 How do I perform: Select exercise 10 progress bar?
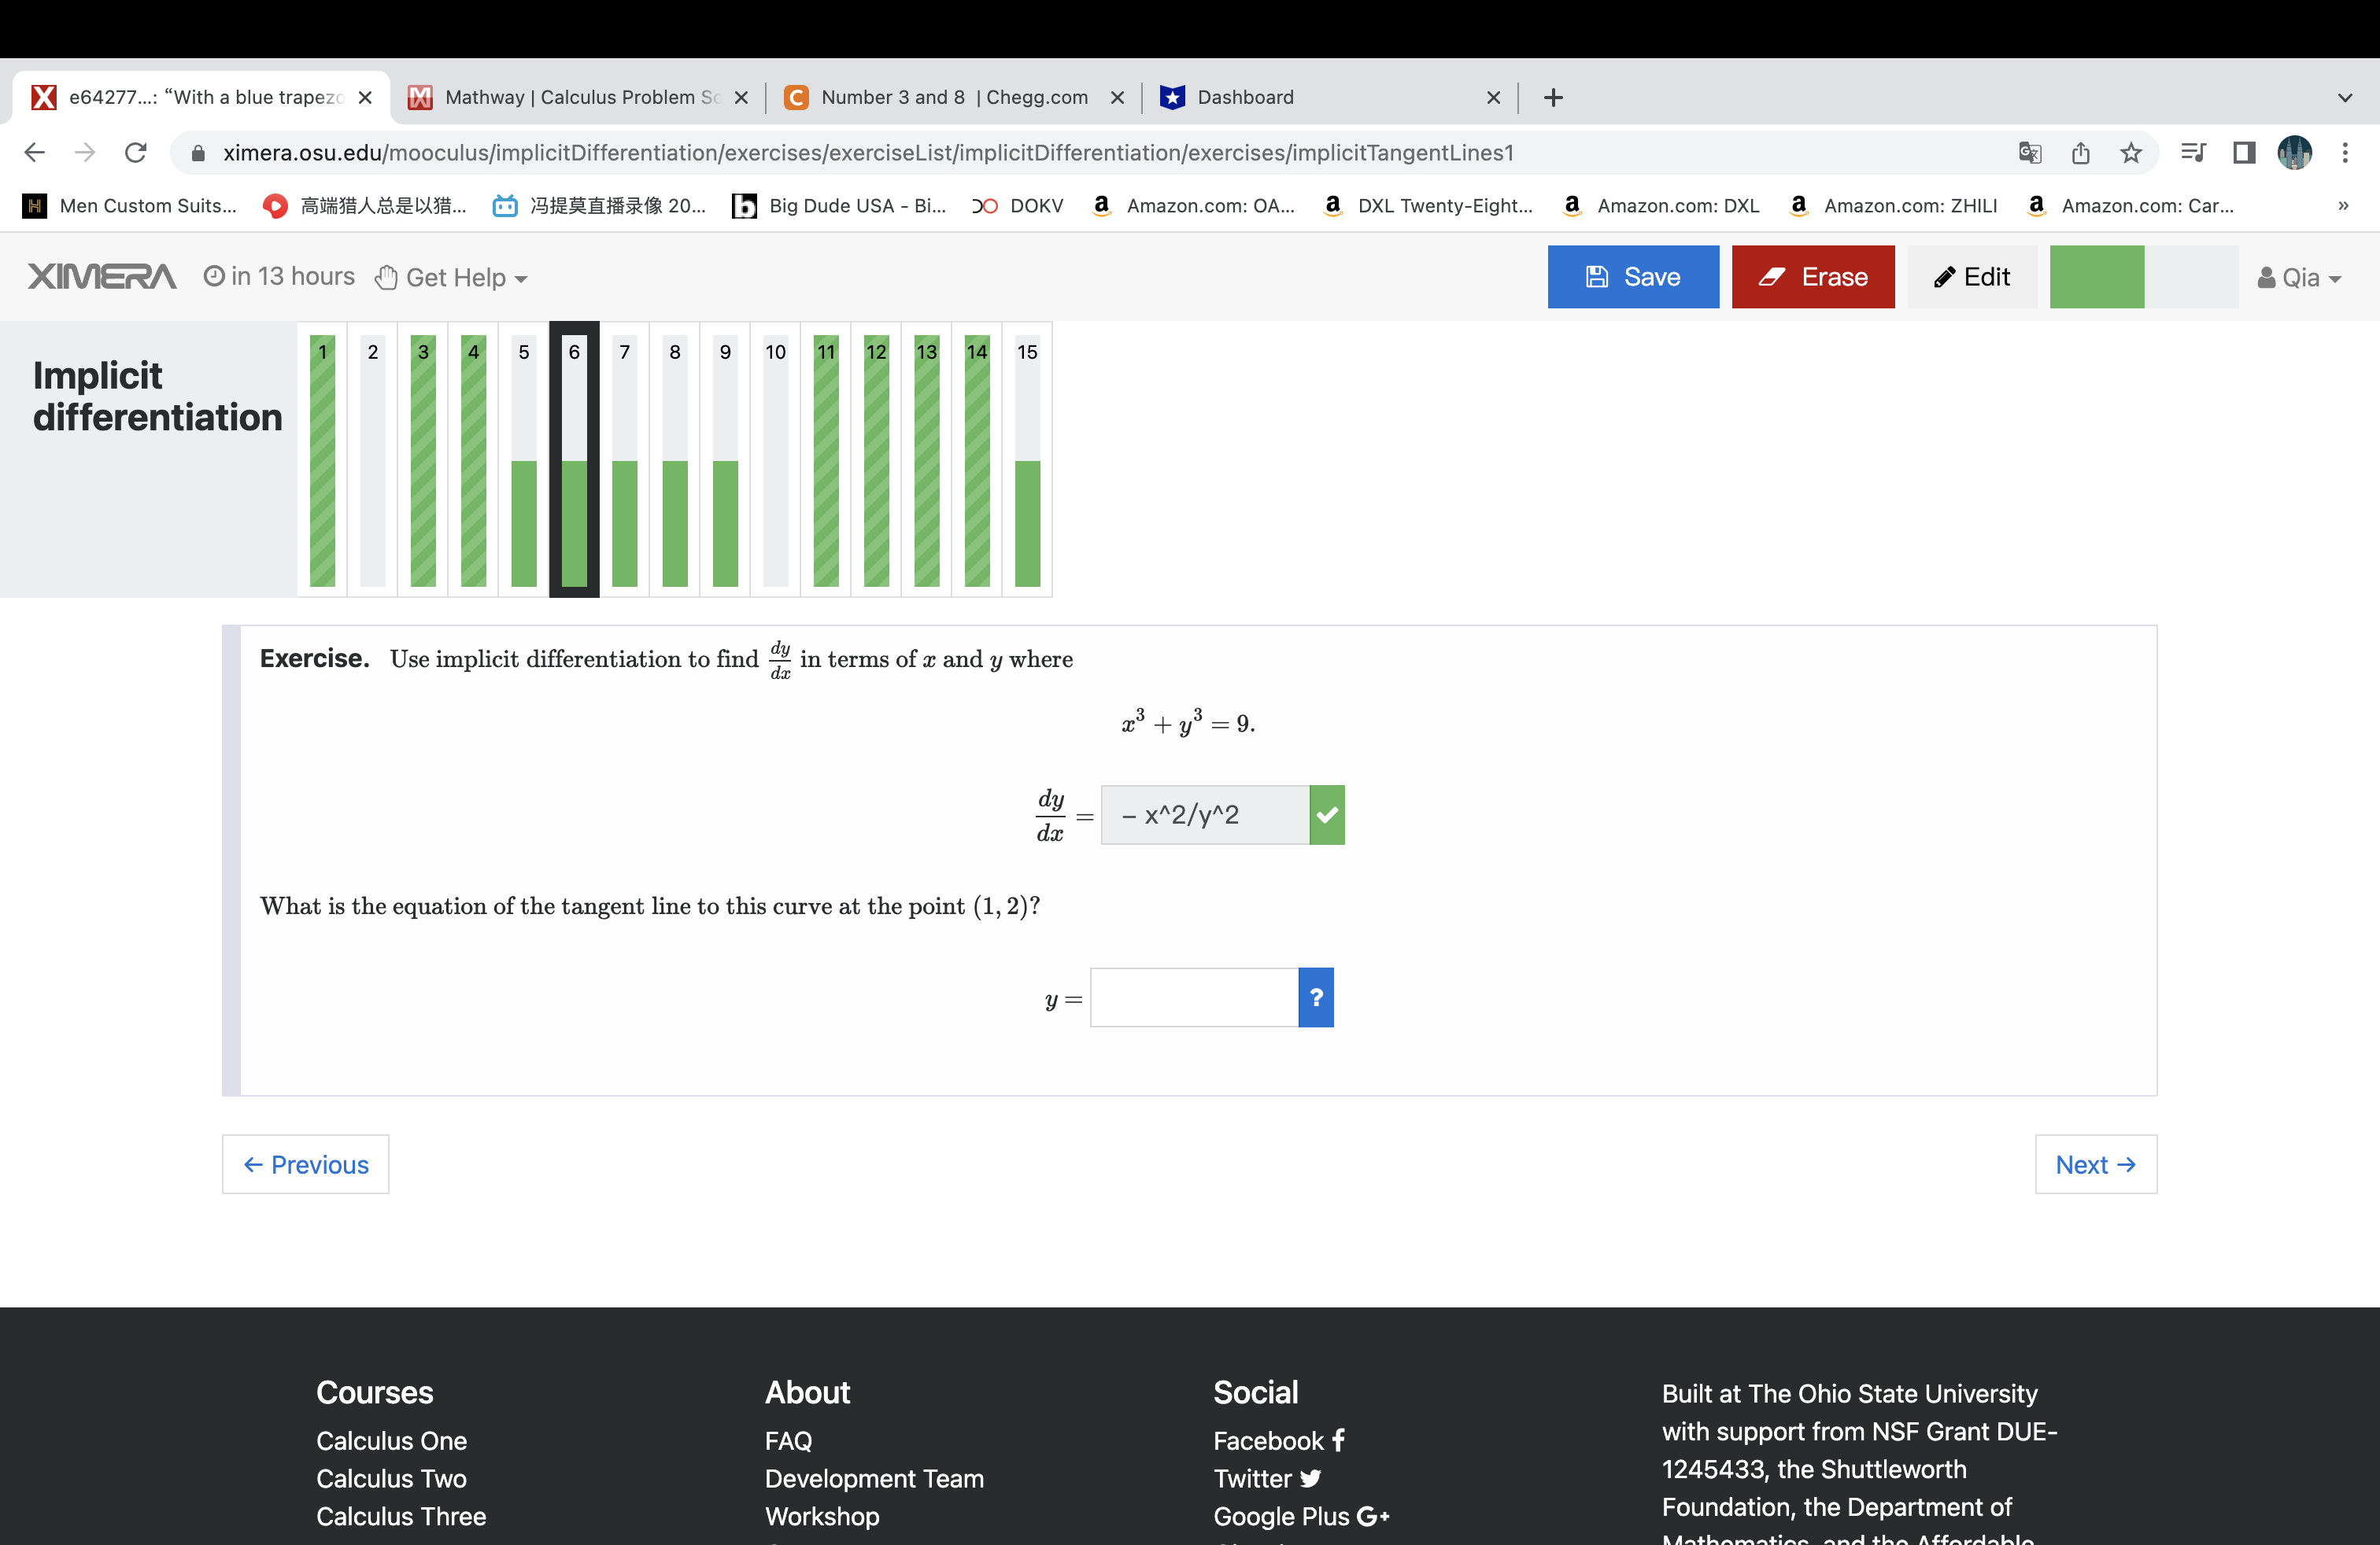coord(775,459)
